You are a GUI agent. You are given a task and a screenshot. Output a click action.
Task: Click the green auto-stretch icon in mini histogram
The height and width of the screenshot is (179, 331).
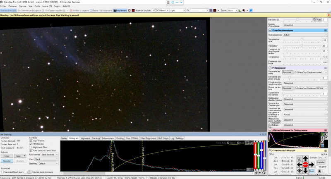click(322, 134)
